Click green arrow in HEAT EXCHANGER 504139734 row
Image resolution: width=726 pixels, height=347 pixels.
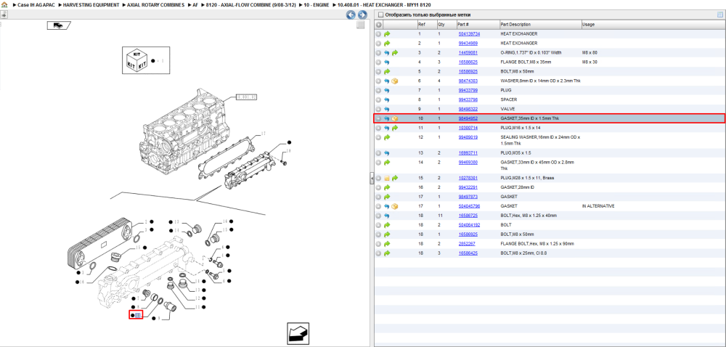coord(387,34)
